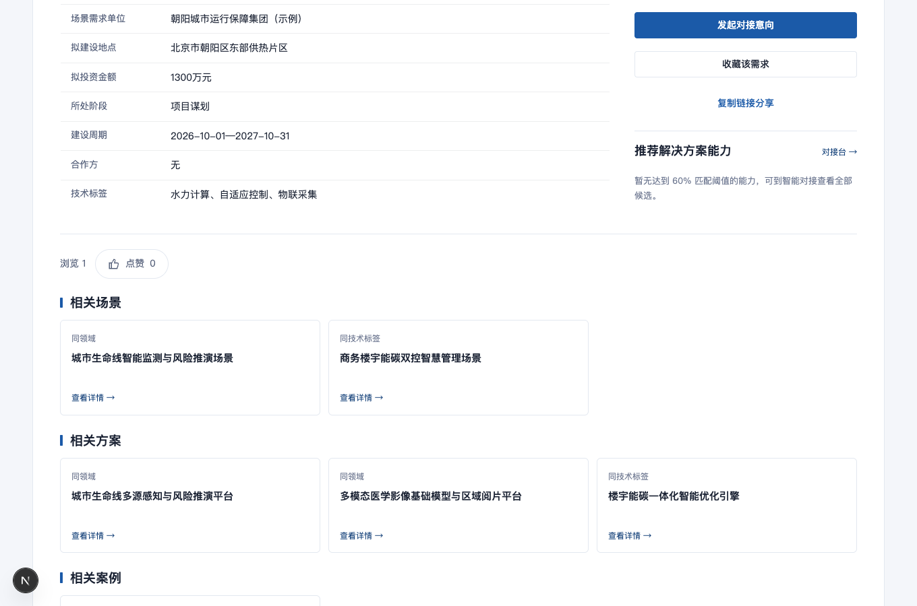View details of 商务楼宇能碳双控智慧管理场景

[361, 398]
